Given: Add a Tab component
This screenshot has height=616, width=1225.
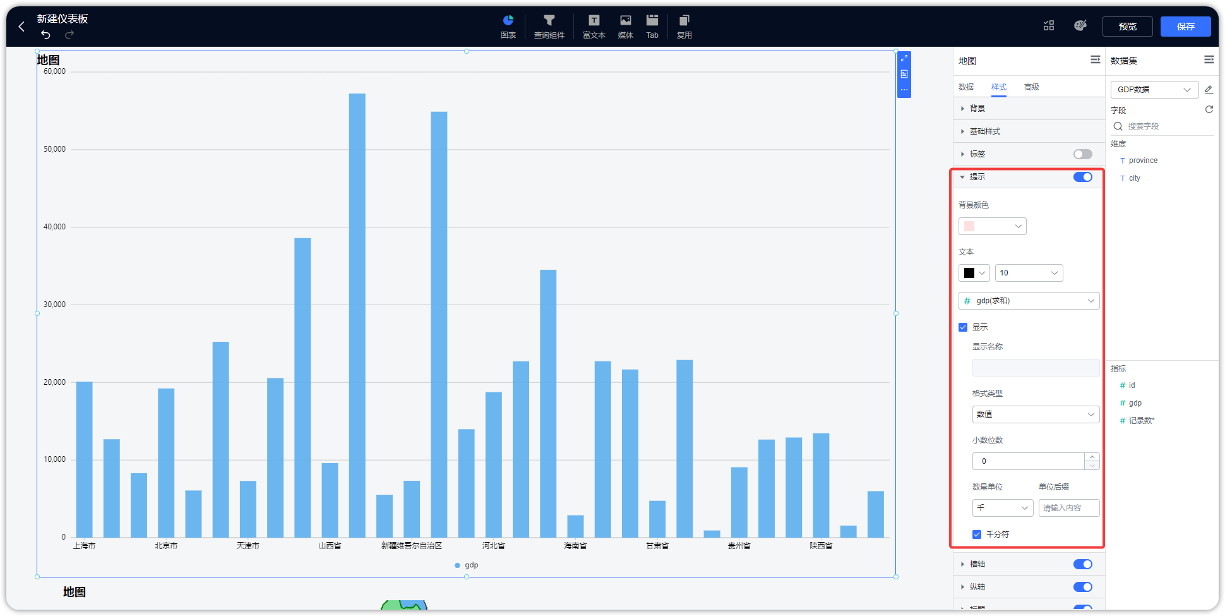Looking at the screenshot, I should click(x=652, y=27).
